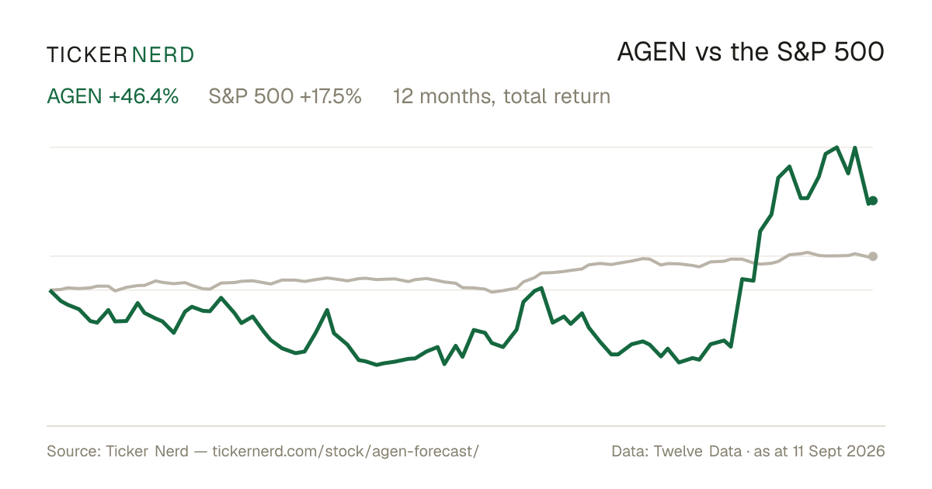932x489 pixels.
Task: Click the word NERD in the logo
Action: (x=163, y=54)
